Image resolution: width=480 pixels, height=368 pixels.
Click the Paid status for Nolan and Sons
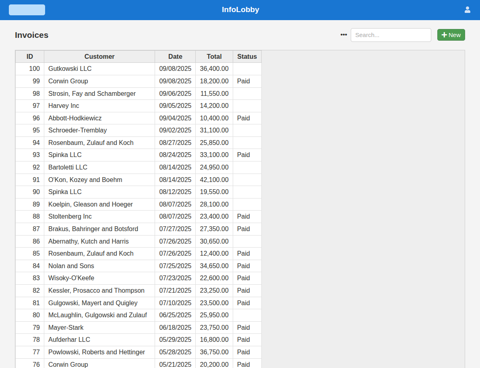point(243,266)
